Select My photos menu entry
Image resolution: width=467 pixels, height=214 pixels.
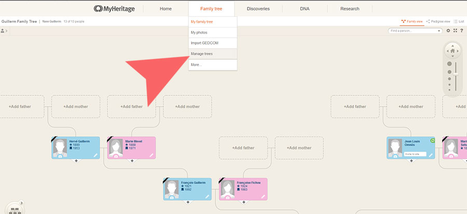[213, 33]
